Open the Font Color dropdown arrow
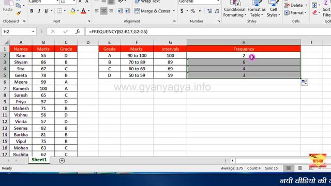Image resolution: width=331 pixels, height=186 pixels. coord(88,11)
